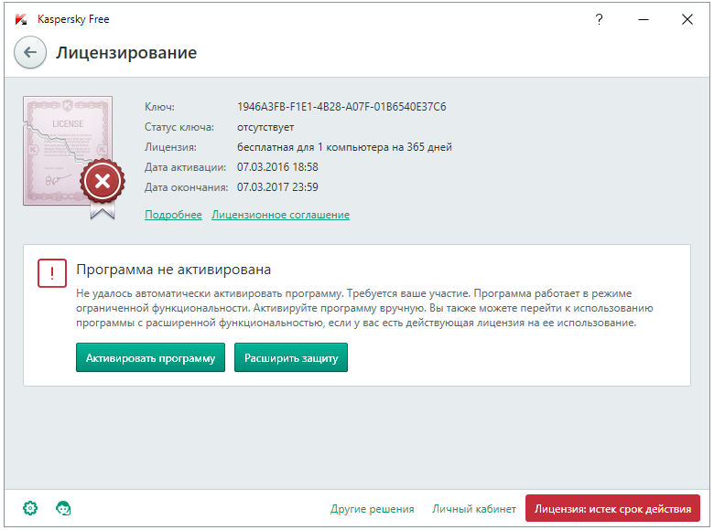This screenshot has width=714, height=530.
Task: Open help via question mark icon
Action: (x=600, y=19)
